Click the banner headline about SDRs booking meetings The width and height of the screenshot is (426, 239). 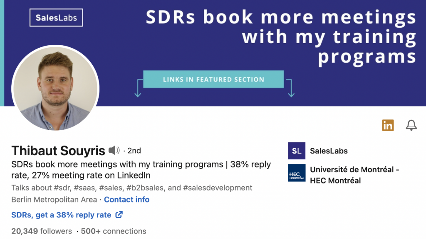[281, 37]
